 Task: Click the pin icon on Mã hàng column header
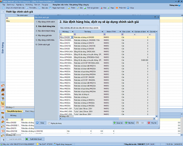pos(72,32)
